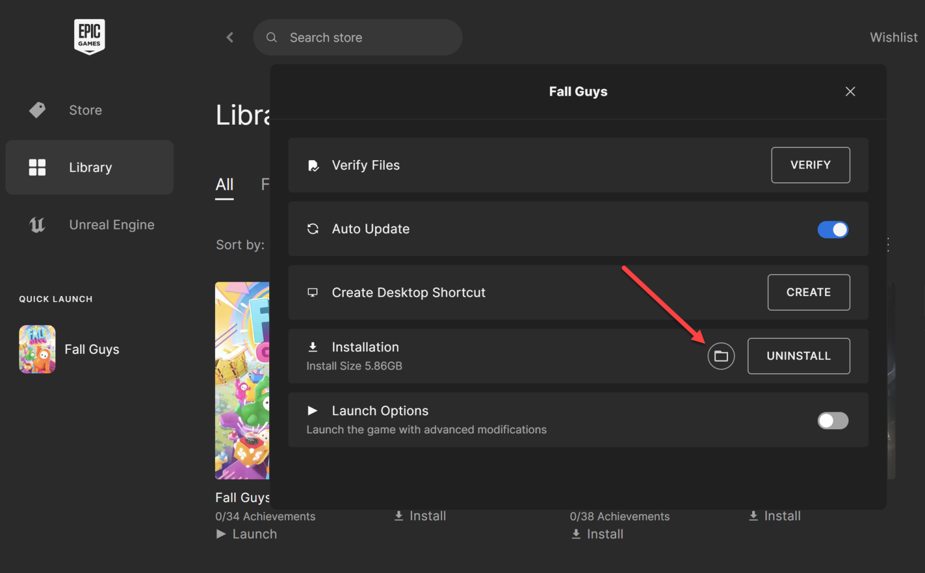Install the game beside Fall Guys
925x573 pixels.
(x=420, y=516)
